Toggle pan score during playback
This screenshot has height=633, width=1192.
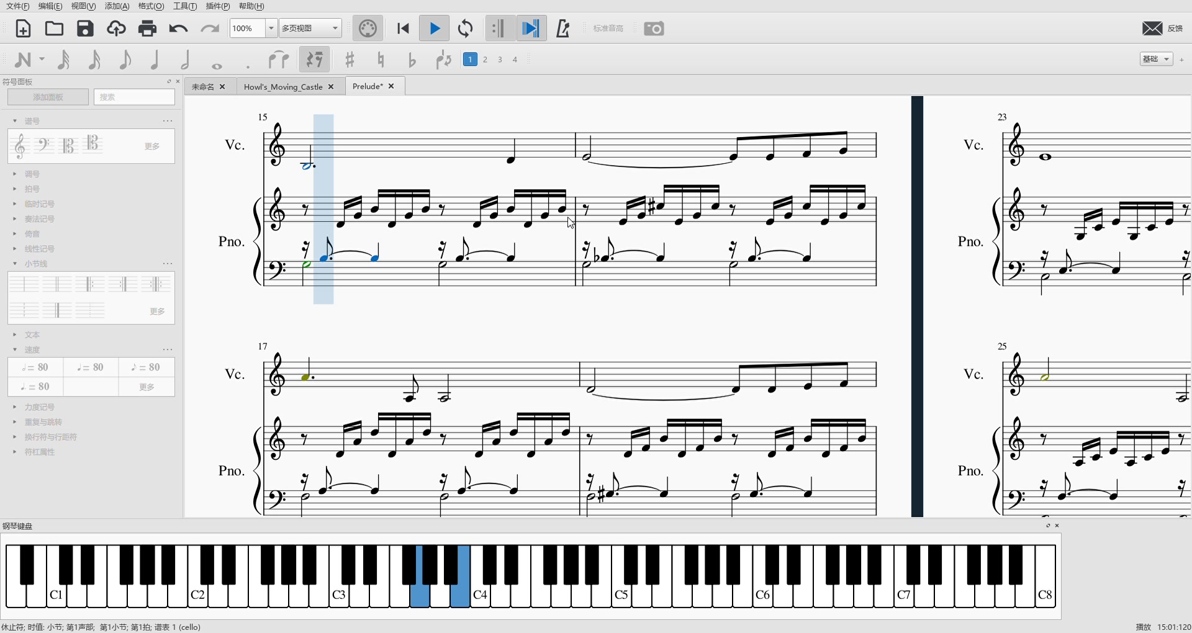click(x=531, y=29)
